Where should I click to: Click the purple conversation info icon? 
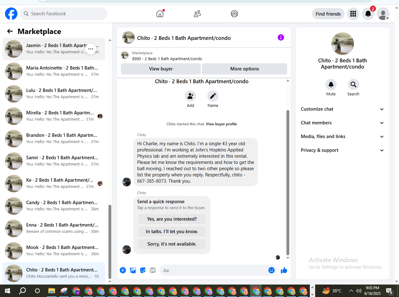tap(281, 37)
